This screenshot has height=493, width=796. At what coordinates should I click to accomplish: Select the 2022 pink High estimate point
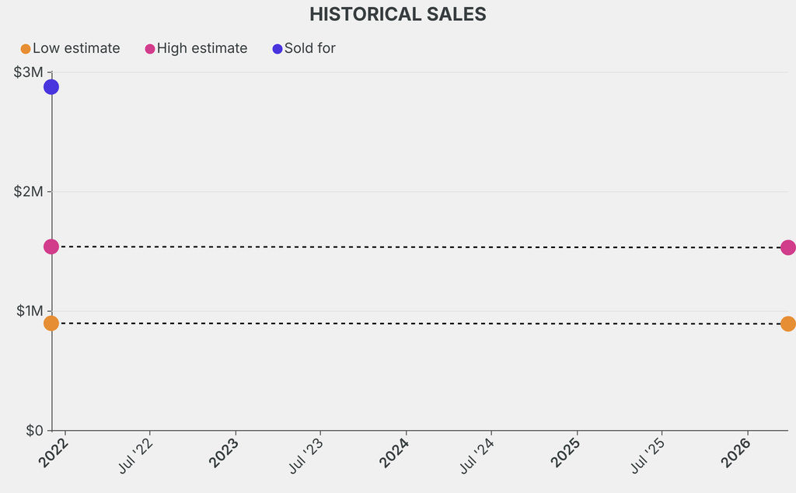tap(51, 247)
